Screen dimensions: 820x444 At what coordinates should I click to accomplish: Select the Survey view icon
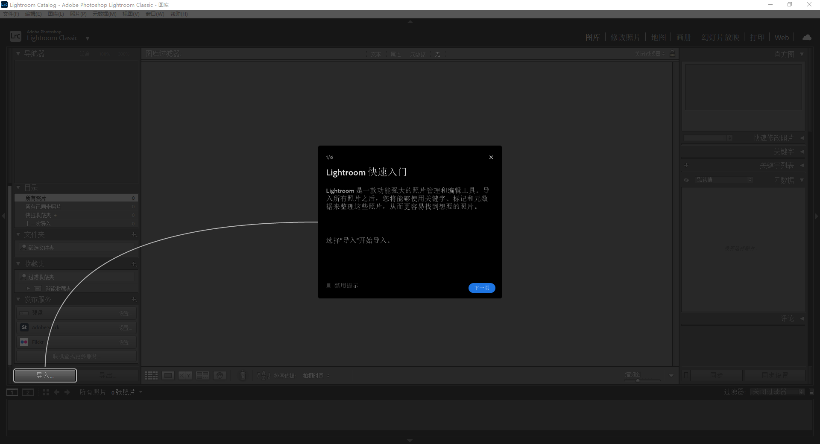(202, 376)
